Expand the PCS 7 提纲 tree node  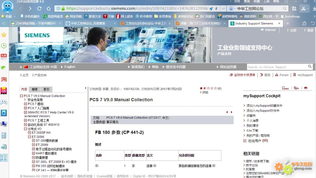point(25,104)
